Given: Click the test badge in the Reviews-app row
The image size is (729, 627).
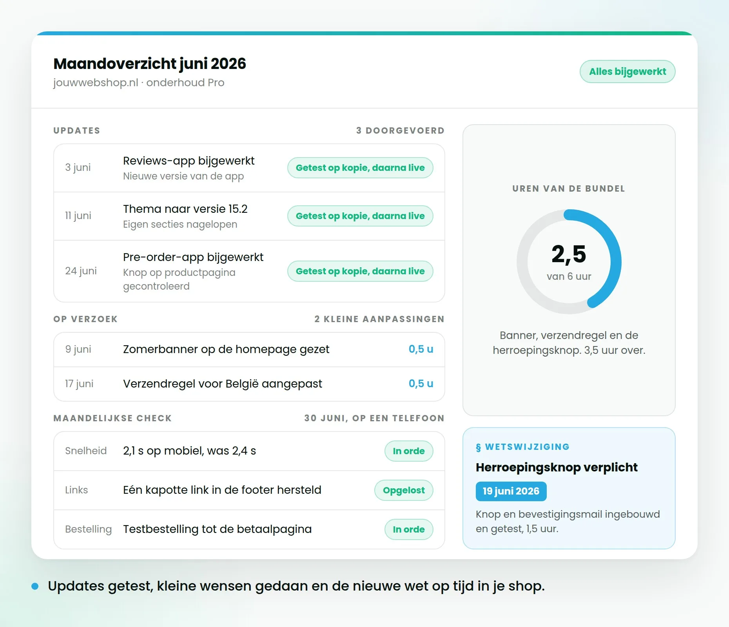Looking at the screenshot, I should click(360, 168).
